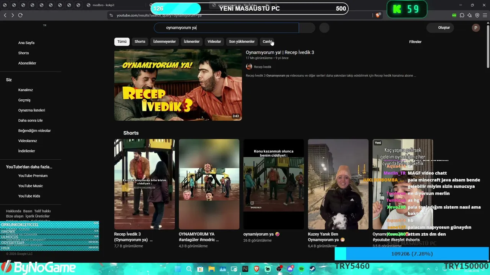Select the Canlı filter chip

click(x=267, y=42)
